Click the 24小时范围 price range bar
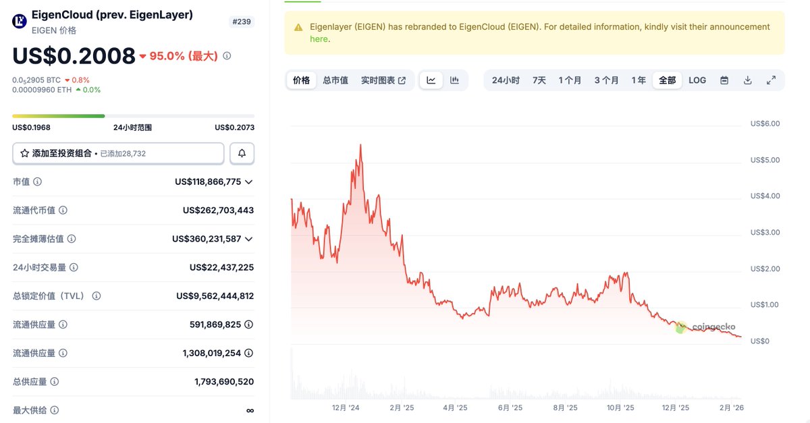The height and width of the screenshot is (423, 810). [133, 116]
